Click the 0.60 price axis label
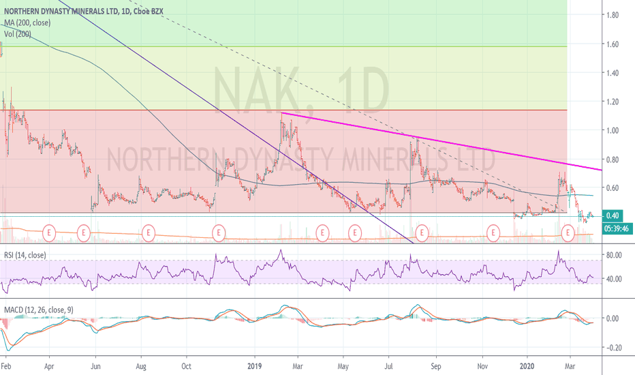 click(613, 187)
